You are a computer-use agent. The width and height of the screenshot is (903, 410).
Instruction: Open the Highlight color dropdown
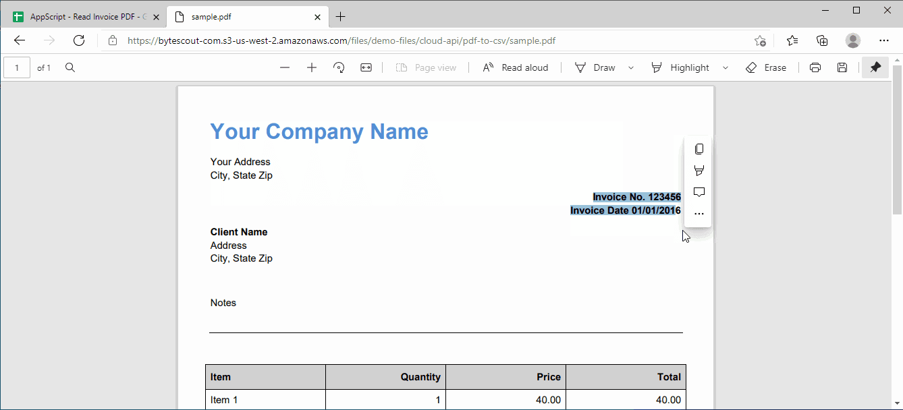(726, 67)
